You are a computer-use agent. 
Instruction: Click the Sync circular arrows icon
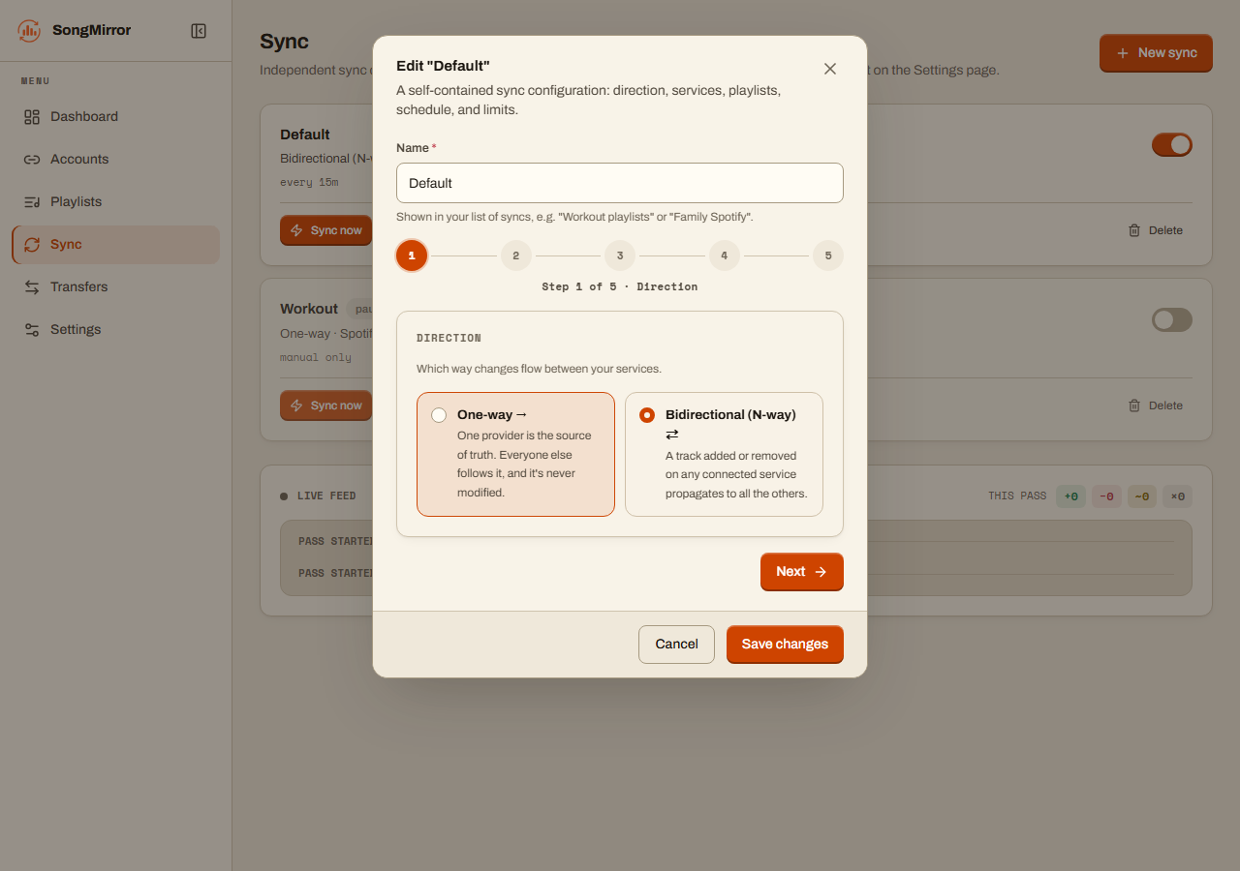32,244
